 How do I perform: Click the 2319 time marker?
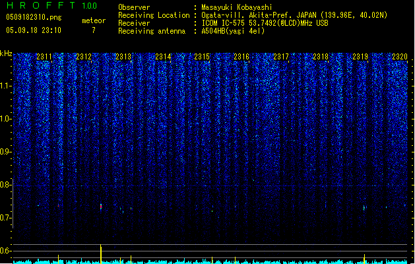pos(360,57)
